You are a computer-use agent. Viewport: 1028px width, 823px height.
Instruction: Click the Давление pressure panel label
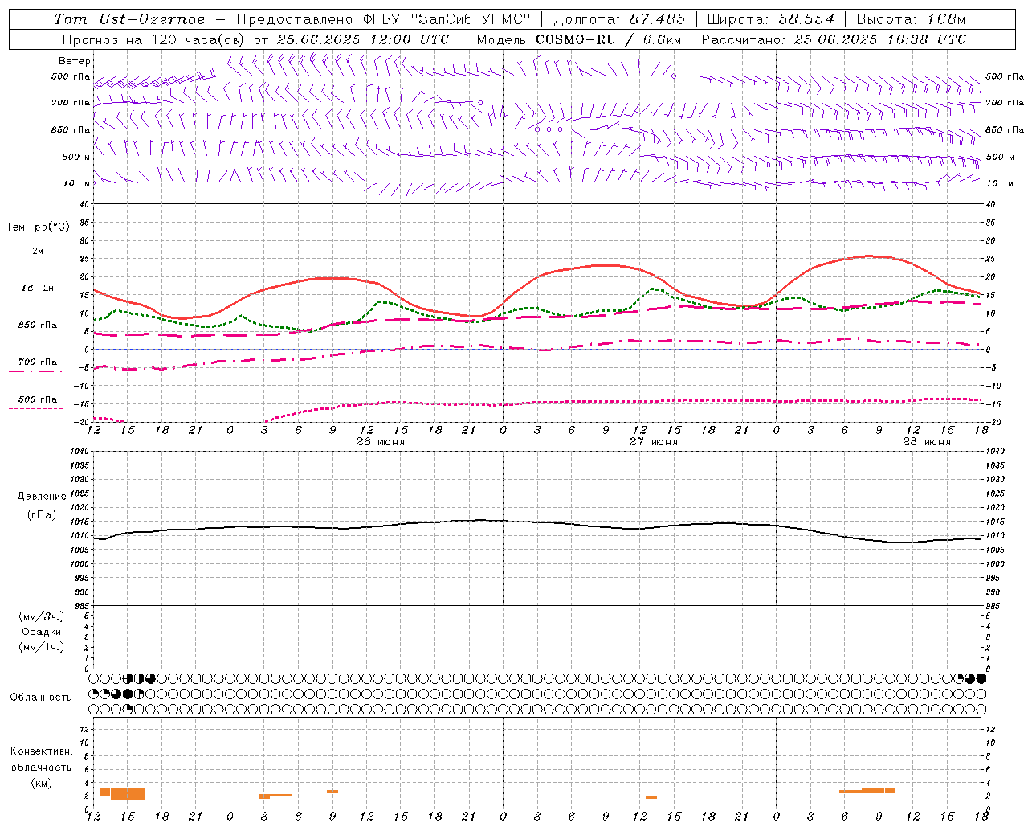tap(41, 497)
